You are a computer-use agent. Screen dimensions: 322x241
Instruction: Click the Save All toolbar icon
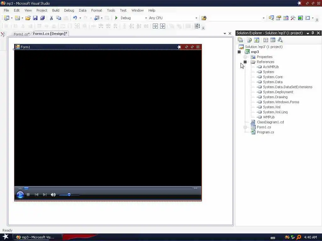point(42,18)
